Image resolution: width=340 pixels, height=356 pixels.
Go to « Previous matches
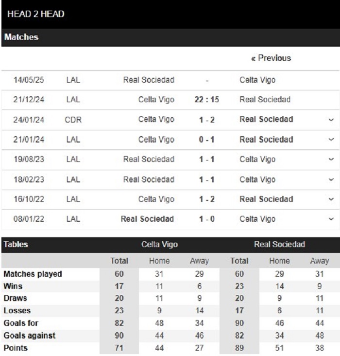tap(271, 58)
